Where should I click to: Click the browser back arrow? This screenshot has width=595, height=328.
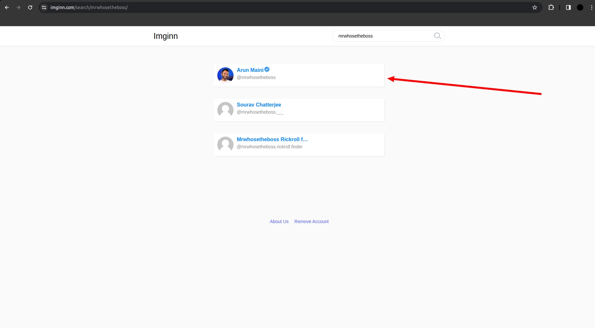point(7,7)
